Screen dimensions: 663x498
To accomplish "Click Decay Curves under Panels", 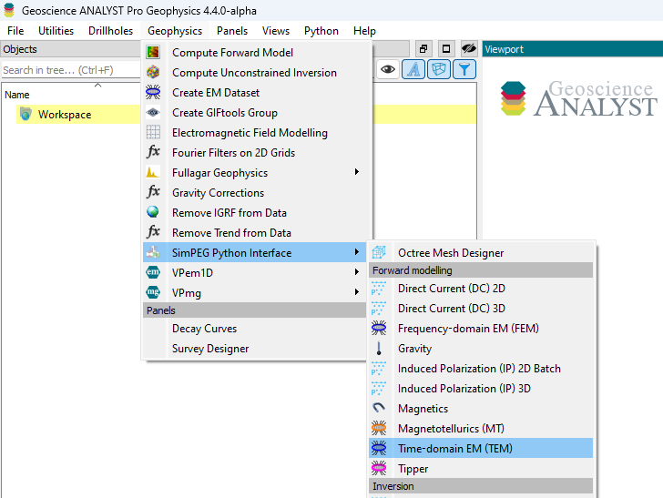I will pyautogui.click(x=204, y=329).
